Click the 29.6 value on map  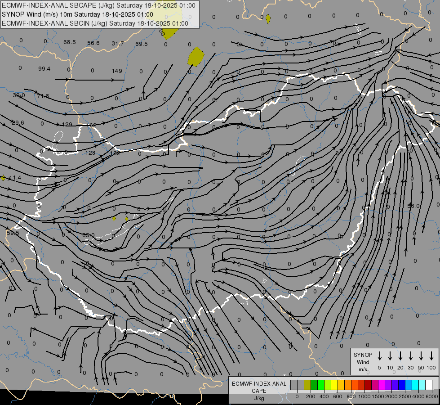click(x=18, y=123)
